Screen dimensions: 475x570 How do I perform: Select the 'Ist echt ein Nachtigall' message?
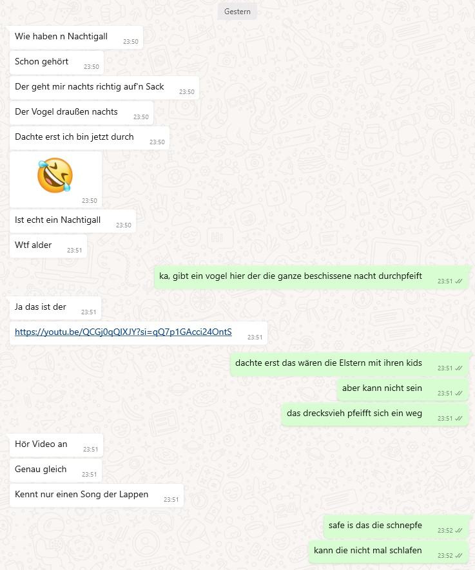[73, 221]
